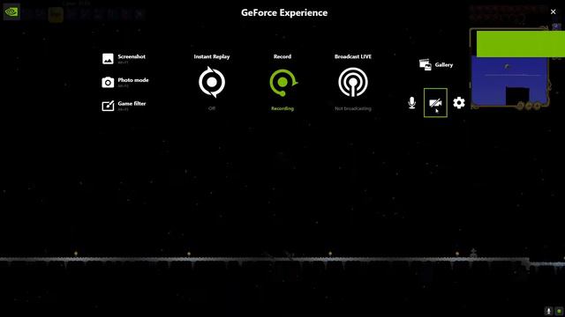This screenshot has width=565, height=317.
Task: Open the Gallery film icon
Action: pos(426,64)
